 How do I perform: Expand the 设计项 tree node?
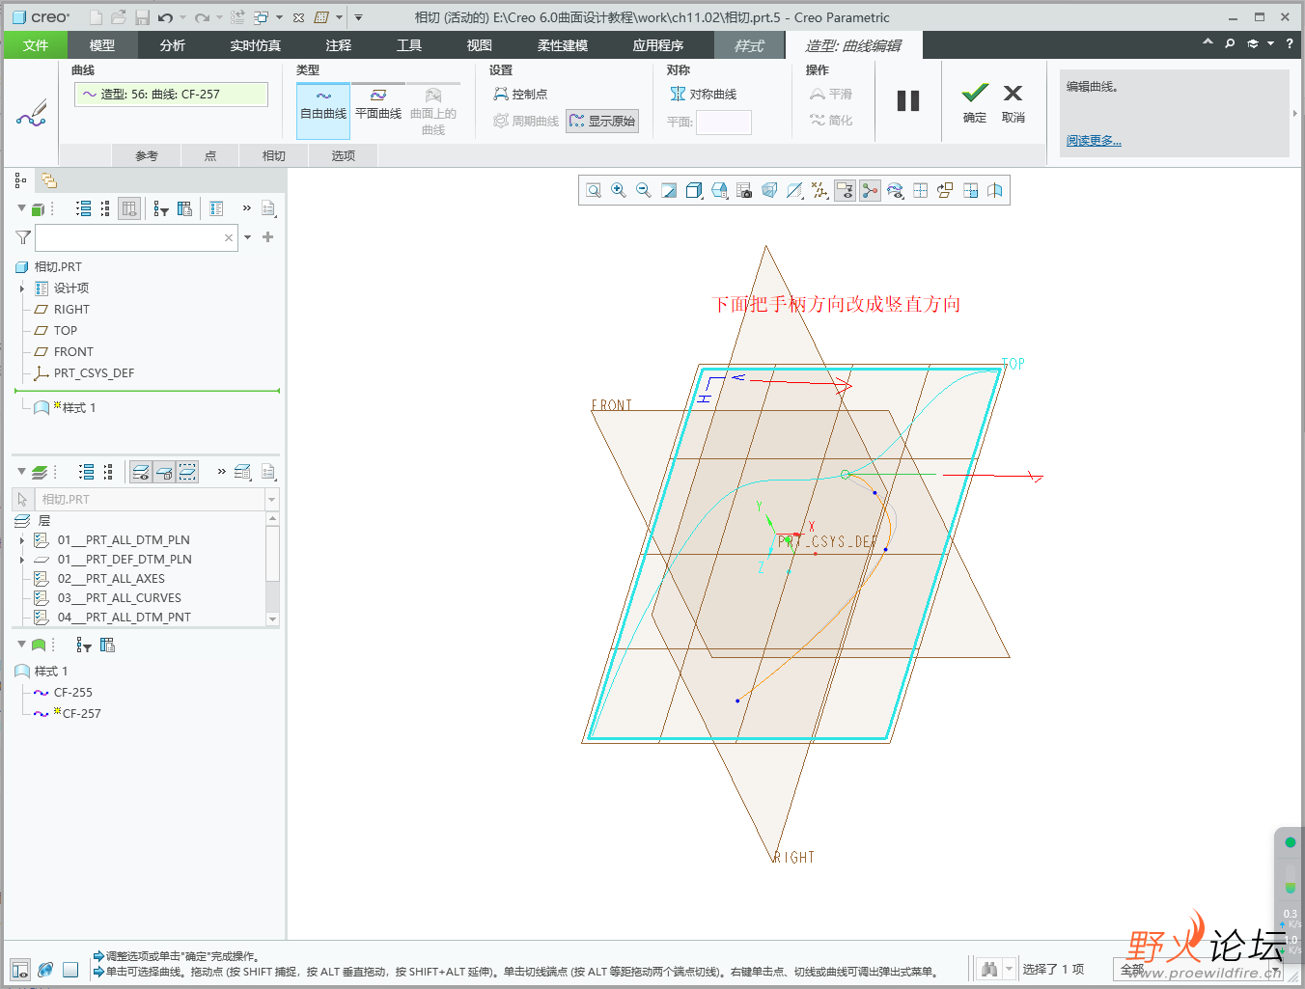click(x=22, y=288)
